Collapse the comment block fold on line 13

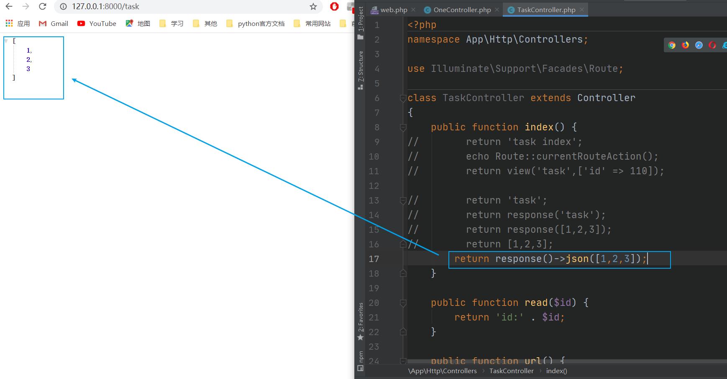point(403,201)
